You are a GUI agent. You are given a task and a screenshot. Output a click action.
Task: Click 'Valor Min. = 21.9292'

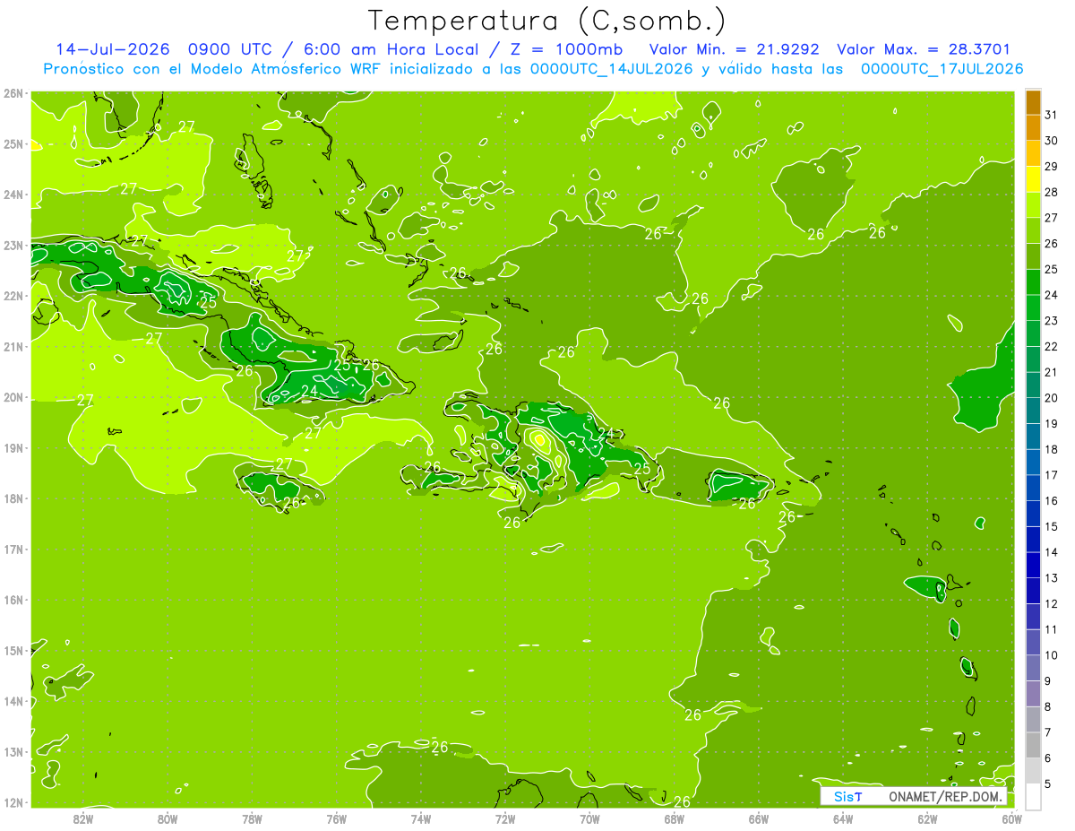pos(735,49)
